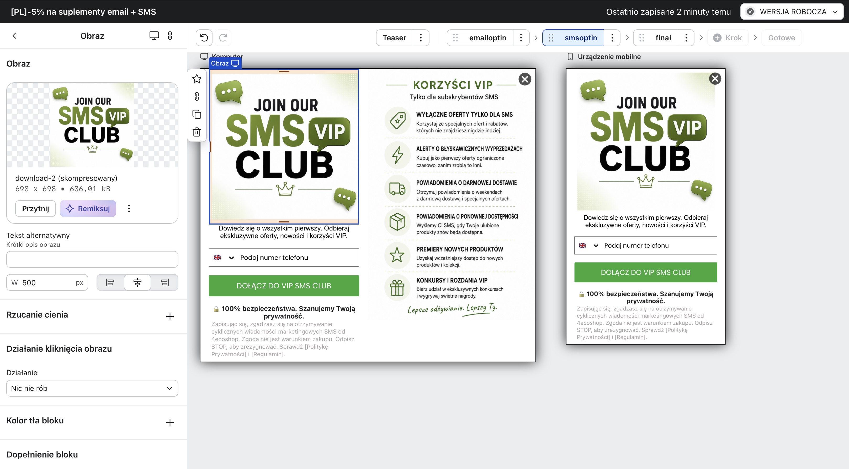Click the Przytnij crop button
Image resolution: width=849 pixels, height=469 pixels.
click(36, 208)
